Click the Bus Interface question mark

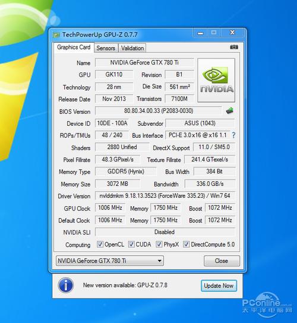(233, 135)
